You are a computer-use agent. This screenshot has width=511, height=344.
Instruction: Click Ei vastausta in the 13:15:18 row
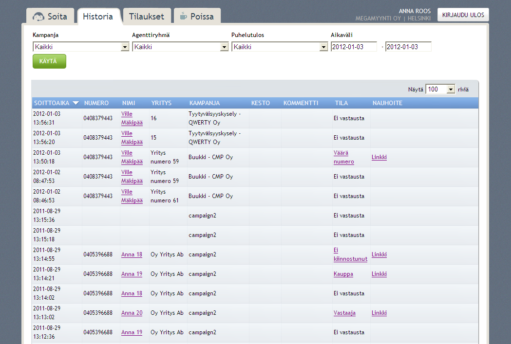(349, 235)
